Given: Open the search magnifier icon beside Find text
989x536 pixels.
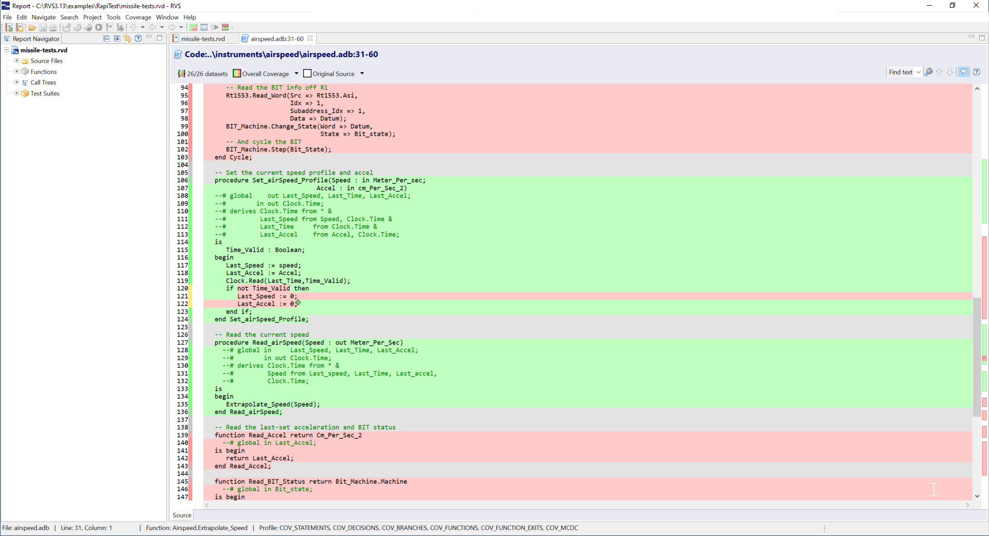Looking at the screenshot, I should point(929,72).
